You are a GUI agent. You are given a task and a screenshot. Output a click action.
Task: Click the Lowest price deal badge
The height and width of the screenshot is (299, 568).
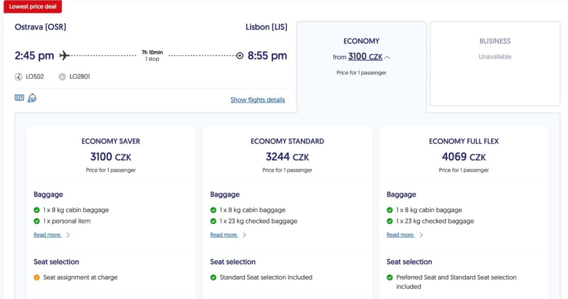pos(32,7)
